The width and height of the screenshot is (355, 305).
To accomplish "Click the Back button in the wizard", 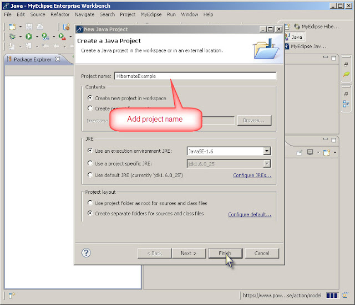I will point(155,254).
